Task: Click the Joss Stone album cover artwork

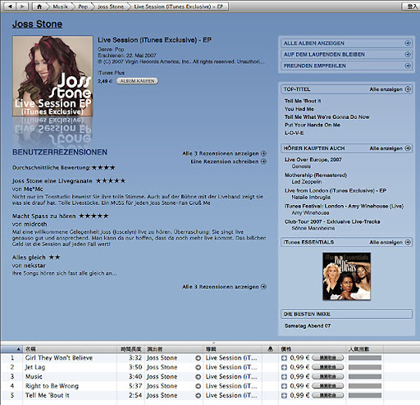Action: click(52, 76)
